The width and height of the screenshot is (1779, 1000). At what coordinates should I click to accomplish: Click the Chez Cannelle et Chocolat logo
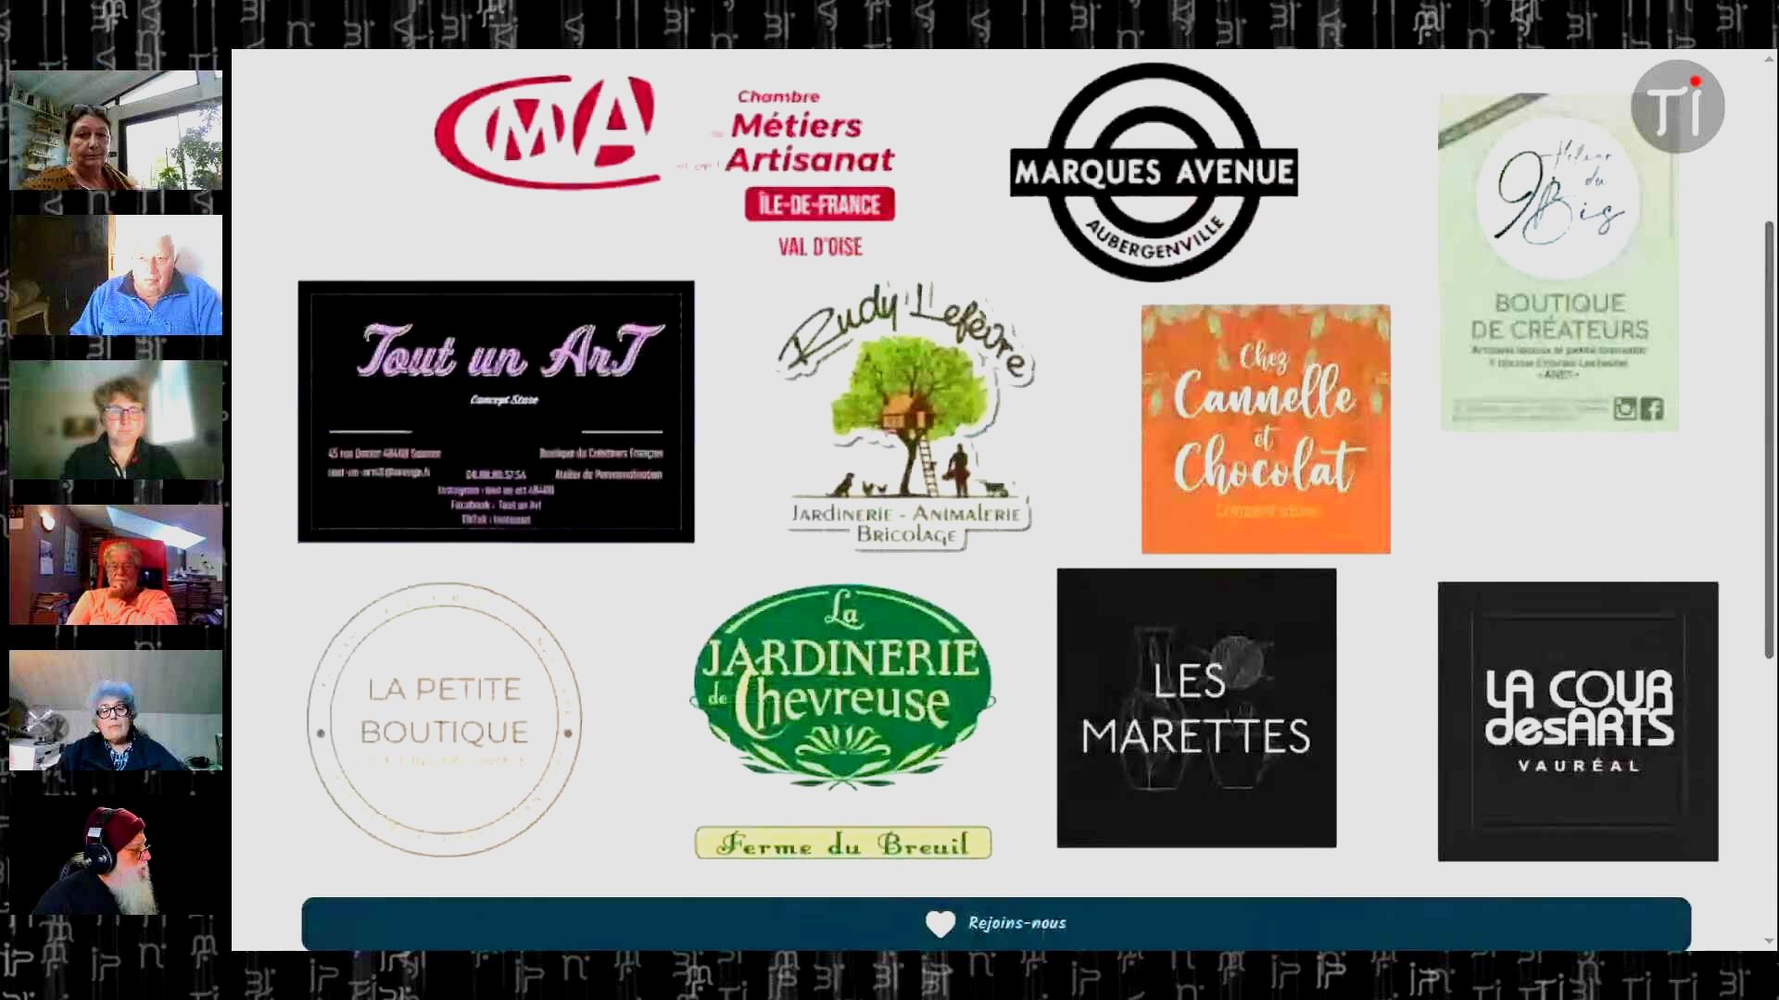coord(1266,429)
